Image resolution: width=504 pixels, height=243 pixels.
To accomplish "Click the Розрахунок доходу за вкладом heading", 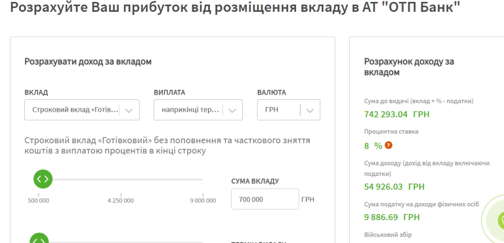I will tap(409, 67).
